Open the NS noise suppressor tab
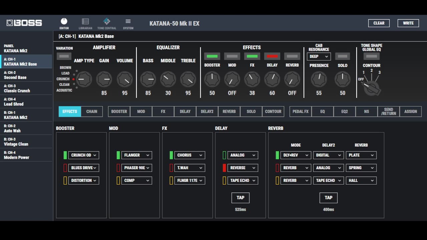Viewport: 427px width, 240px height. tap(367, 111)
